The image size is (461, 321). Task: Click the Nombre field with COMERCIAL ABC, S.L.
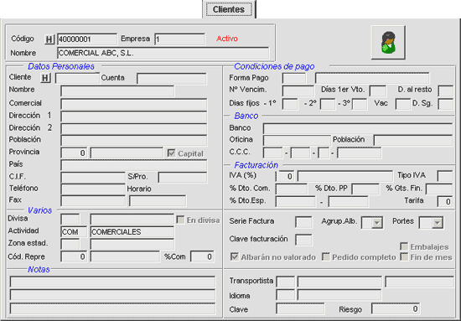[x=163, y=53]
